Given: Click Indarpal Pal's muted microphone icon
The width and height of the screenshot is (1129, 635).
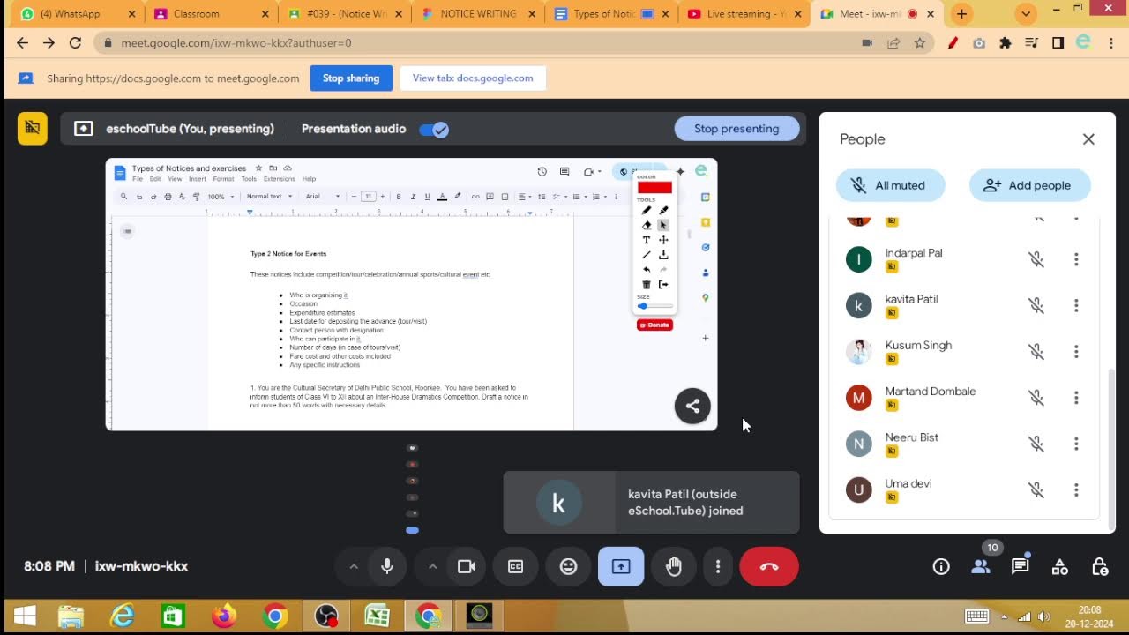Looking at the screenshot, I should pyautogui.click(x=1036, y=259).
